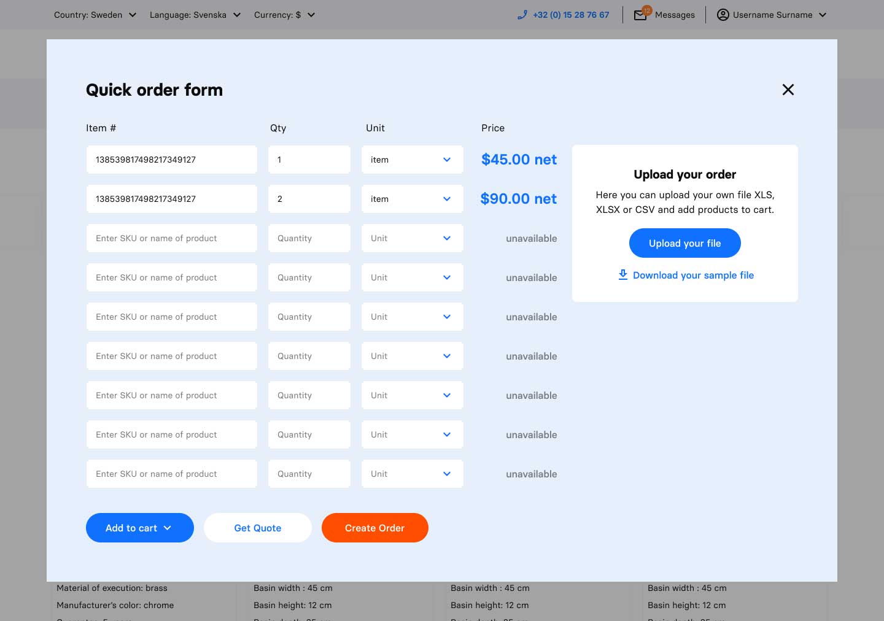The image size is (884, 621).
Task: Click the Upload your file button
Action: 685,243
